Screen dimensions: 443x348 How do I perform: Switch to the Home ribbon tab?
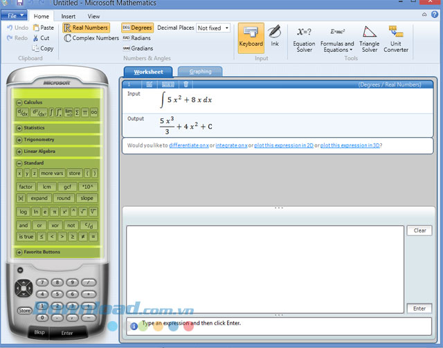[42, 17]
